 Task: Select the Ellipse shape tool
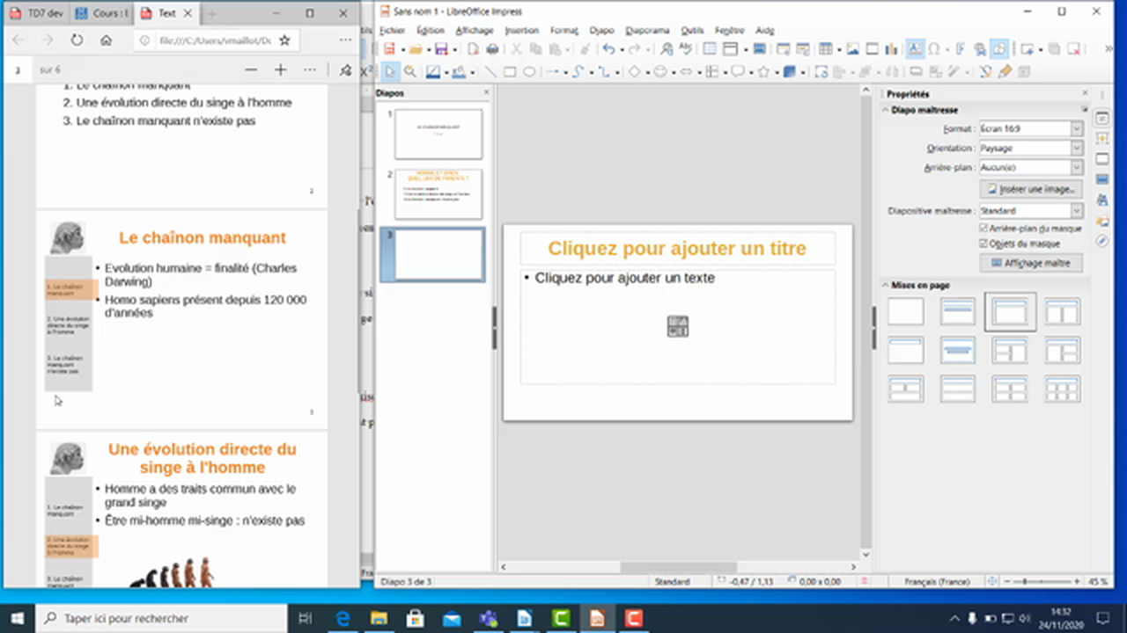point(529,72)
